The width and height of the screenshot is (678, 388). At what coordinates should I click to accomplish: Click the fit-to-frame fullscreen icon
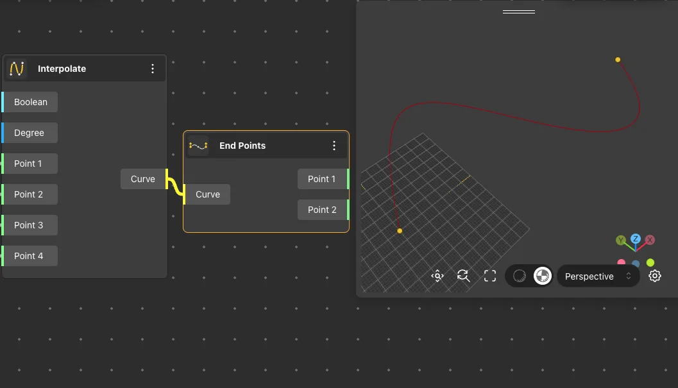[490, 276]
